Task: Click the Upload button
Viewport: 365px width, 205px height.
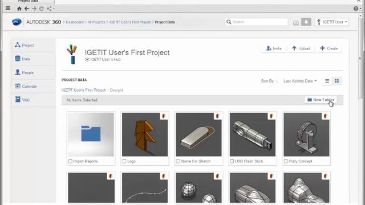Action: (x=301, y=48)
